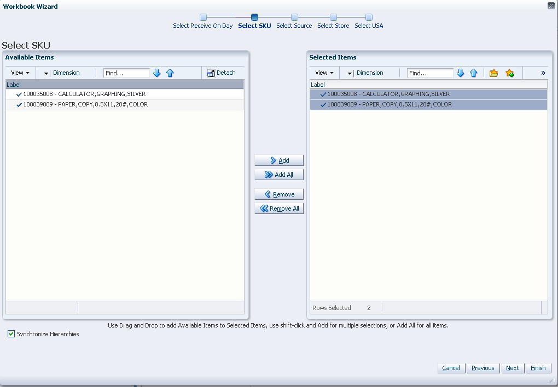558x387 pixels.
Task: Select PAPER,COPY,8.5X11 row in Selected Items
Action: 428,104
